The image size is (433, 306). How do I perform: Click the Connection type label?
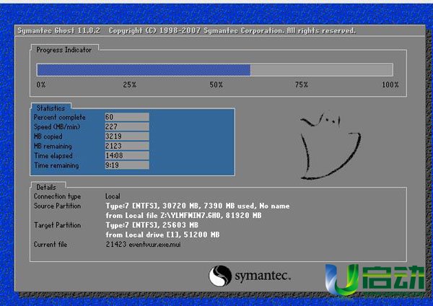click(x=58, y=196)
